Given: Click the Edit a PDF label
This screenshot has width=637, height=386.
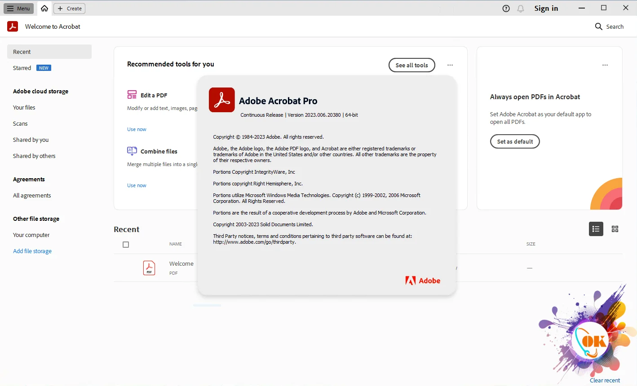Looking at the screenshot, I should click(154, 95).
